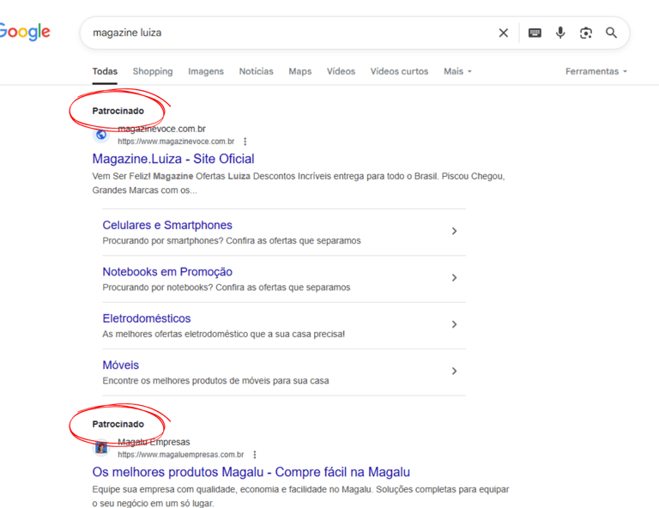Viewport: 659px width, 508px height.
Task: Open three-dot menu next to magaluempresas.com.br URL
Action: coord(255,455)
